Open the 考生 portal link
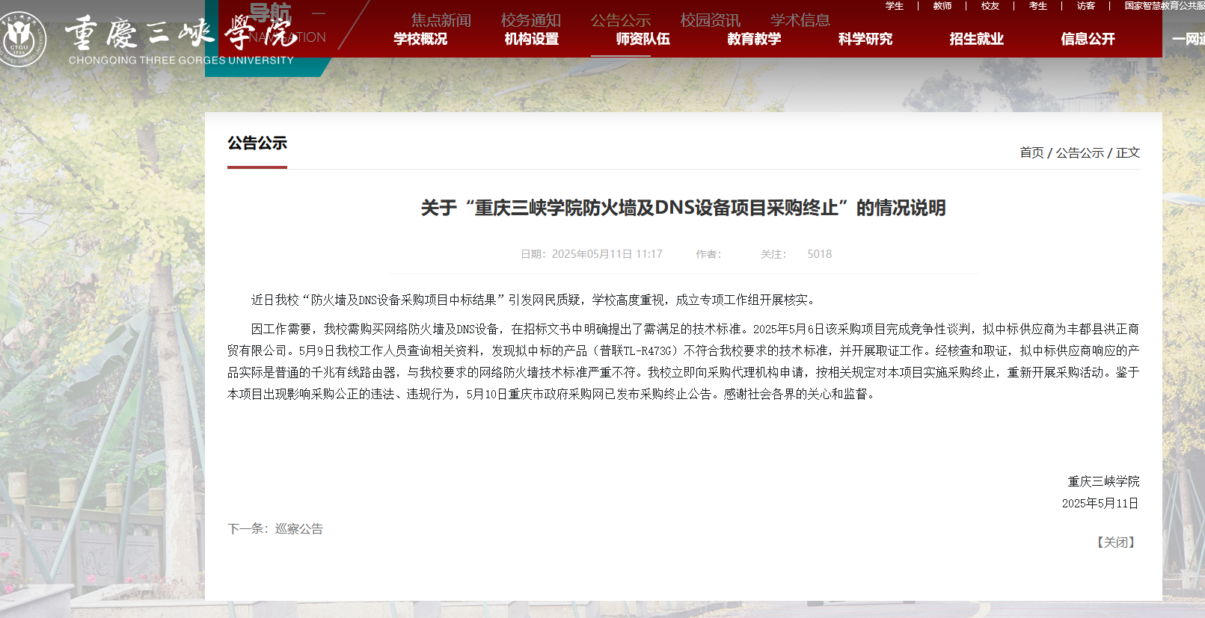Image resolution: width=1205 pixels, height=618 pixels. click(1038, 6)
